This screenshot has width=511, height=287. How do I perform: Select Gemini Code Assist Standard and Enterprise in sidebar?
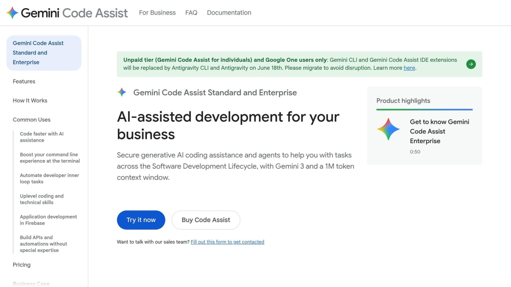(x=44, y=53)
